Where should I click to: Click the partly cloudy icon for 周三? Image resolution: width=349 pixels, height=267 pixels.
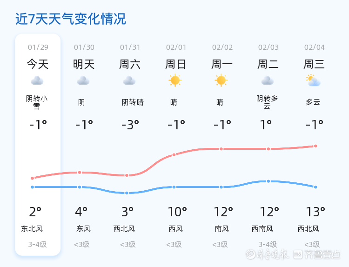coord(313,80)
